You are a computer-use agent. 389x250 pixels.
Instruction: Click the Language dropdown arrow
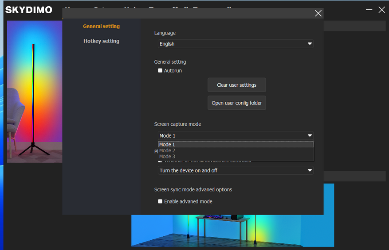(x=310, y=44)
